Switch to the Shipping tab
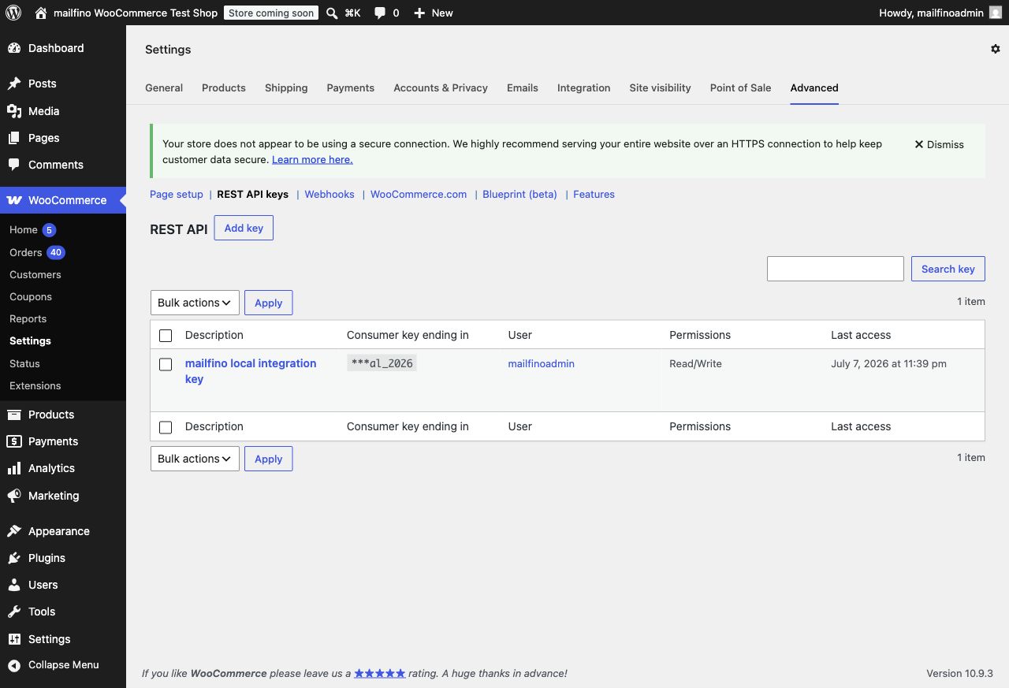Screen dimensions: 1009x688 pyautogui.click(x=286, y=87)
